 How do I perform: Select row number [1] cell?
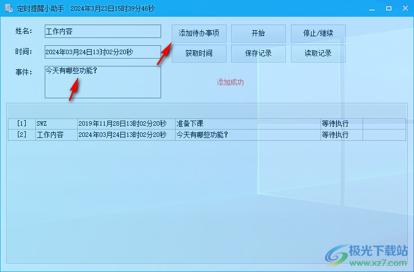pyautogui.click(x=22, y=123)
